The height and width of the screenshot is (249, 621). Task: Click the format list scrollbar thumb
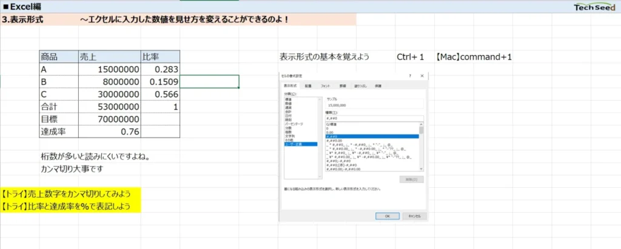coord(421,130)
